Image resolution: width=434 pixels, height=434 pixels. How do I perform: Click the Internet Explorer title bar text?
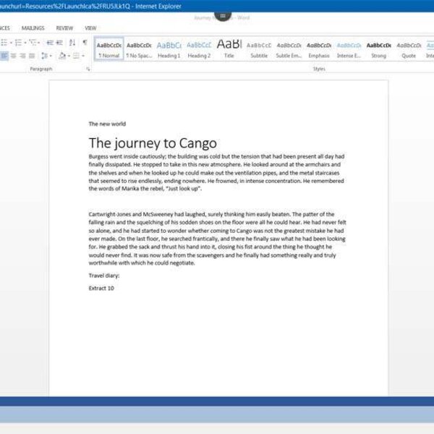[90, 6]
